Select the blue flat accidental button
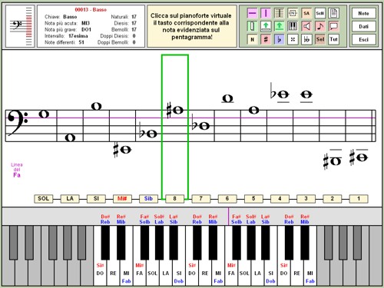This screenshot has height=288, width=384. [x=280, y=39]
